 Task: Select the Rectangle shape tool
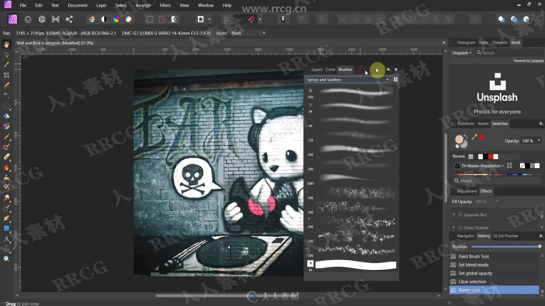7,228
